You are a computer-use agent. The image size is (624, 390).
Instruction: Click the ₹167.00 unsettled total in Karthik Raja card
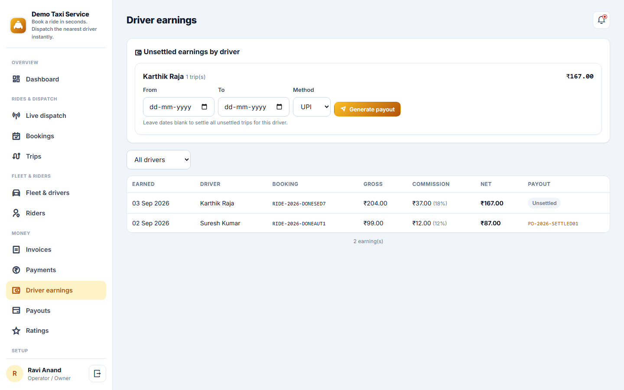580,76
